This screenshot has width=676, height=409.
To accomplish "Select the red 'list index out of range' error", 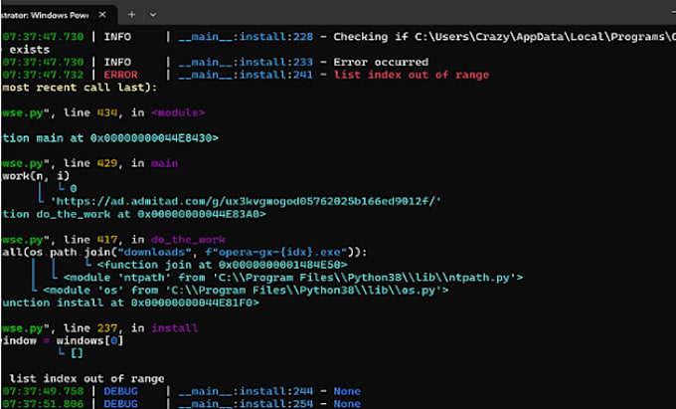I will (x=412, y=75).
